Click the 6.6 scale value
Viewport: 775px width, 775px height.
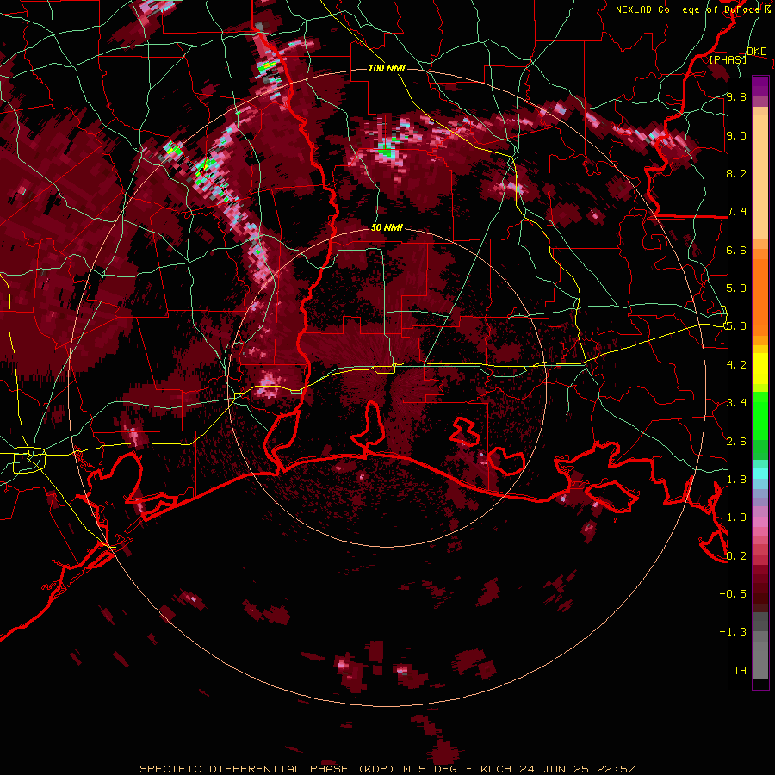736,250
